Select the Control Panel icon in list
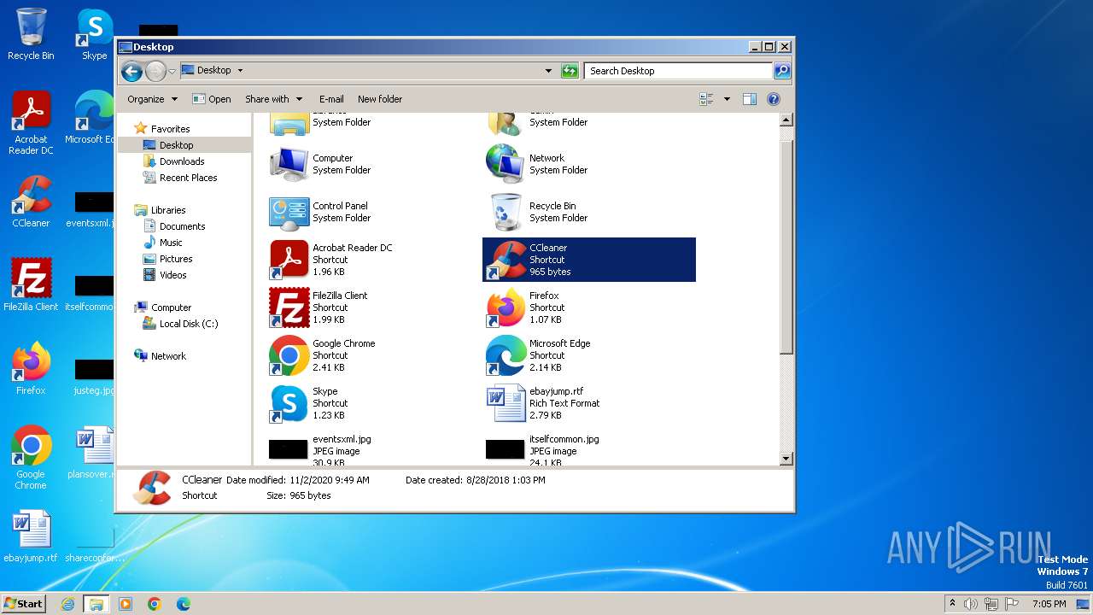 coord(289,212)
